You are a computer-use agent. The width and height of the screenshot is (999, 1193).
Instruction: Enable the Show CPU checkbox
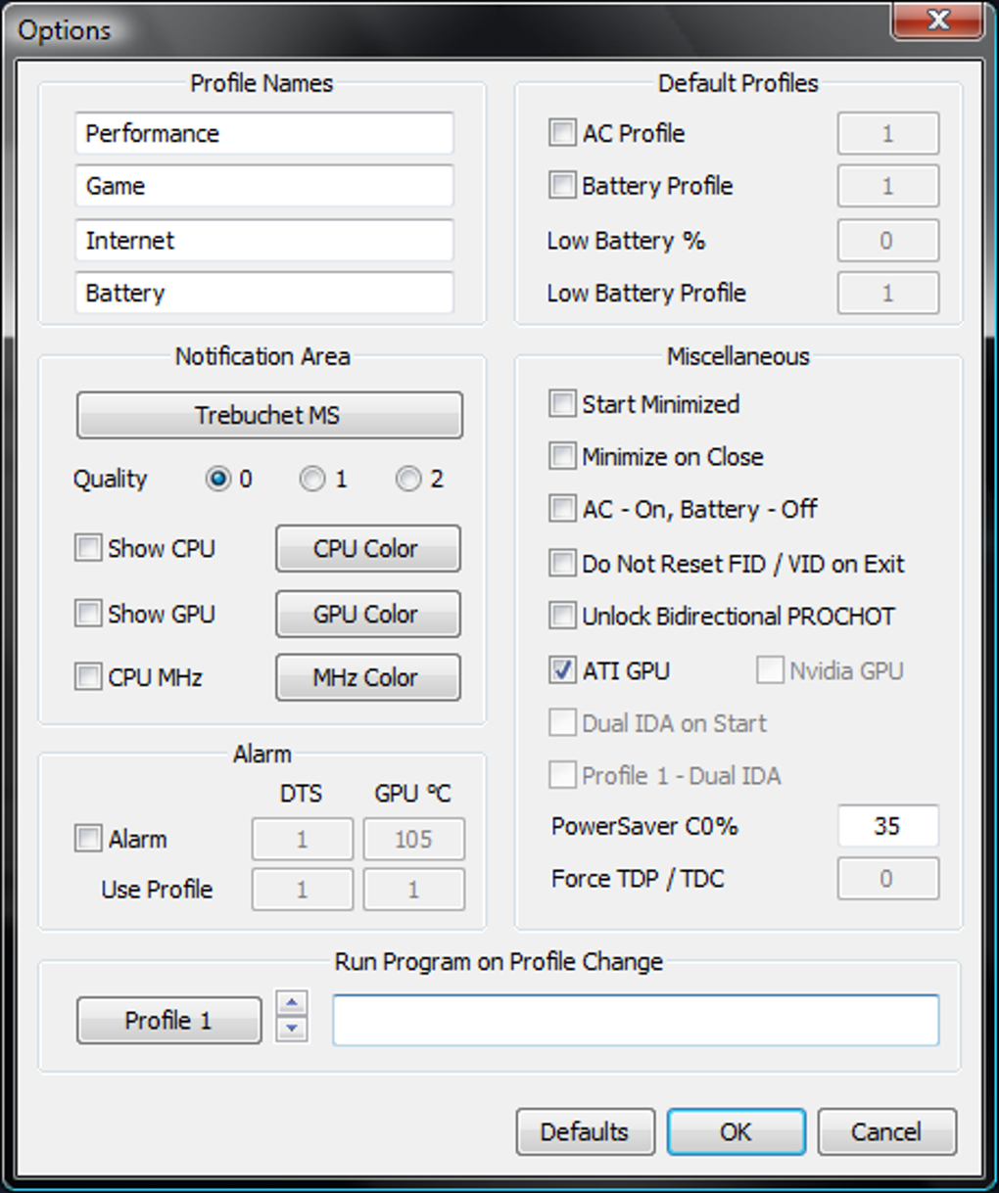click(x=88, y=548)
